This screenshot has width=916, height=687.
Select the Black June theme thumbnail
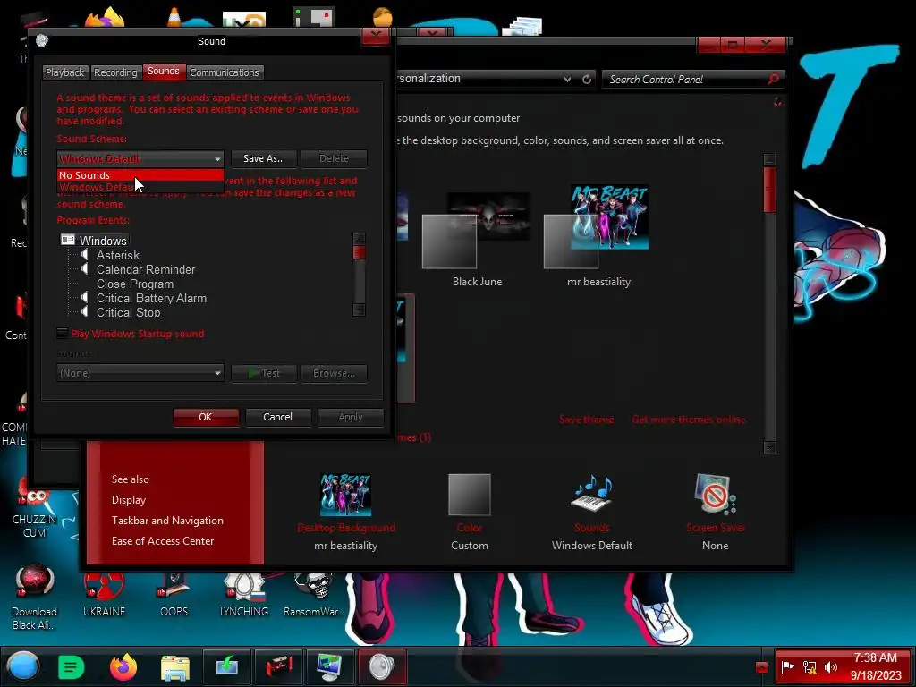tap(476, 231)
